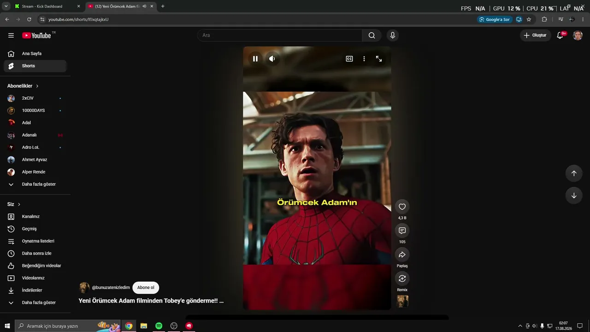The width and height of the screenshot is (590, 332).
Task: Show hidden system tray icons
Action: (x=520, y=326)
